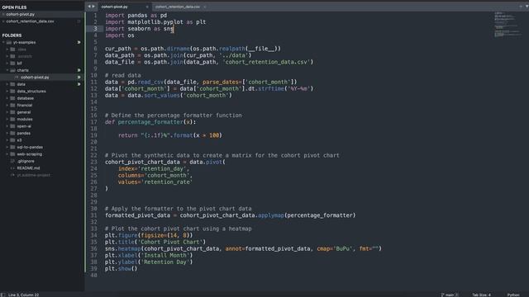529x297 pixels.
Task: Click the data folder icon
Action: [x=13, y=84]
